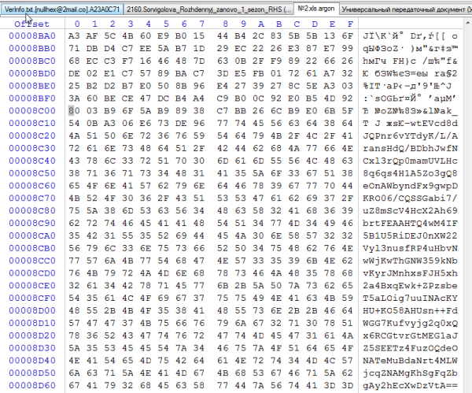Click column header 3

(x=131, y=24)
